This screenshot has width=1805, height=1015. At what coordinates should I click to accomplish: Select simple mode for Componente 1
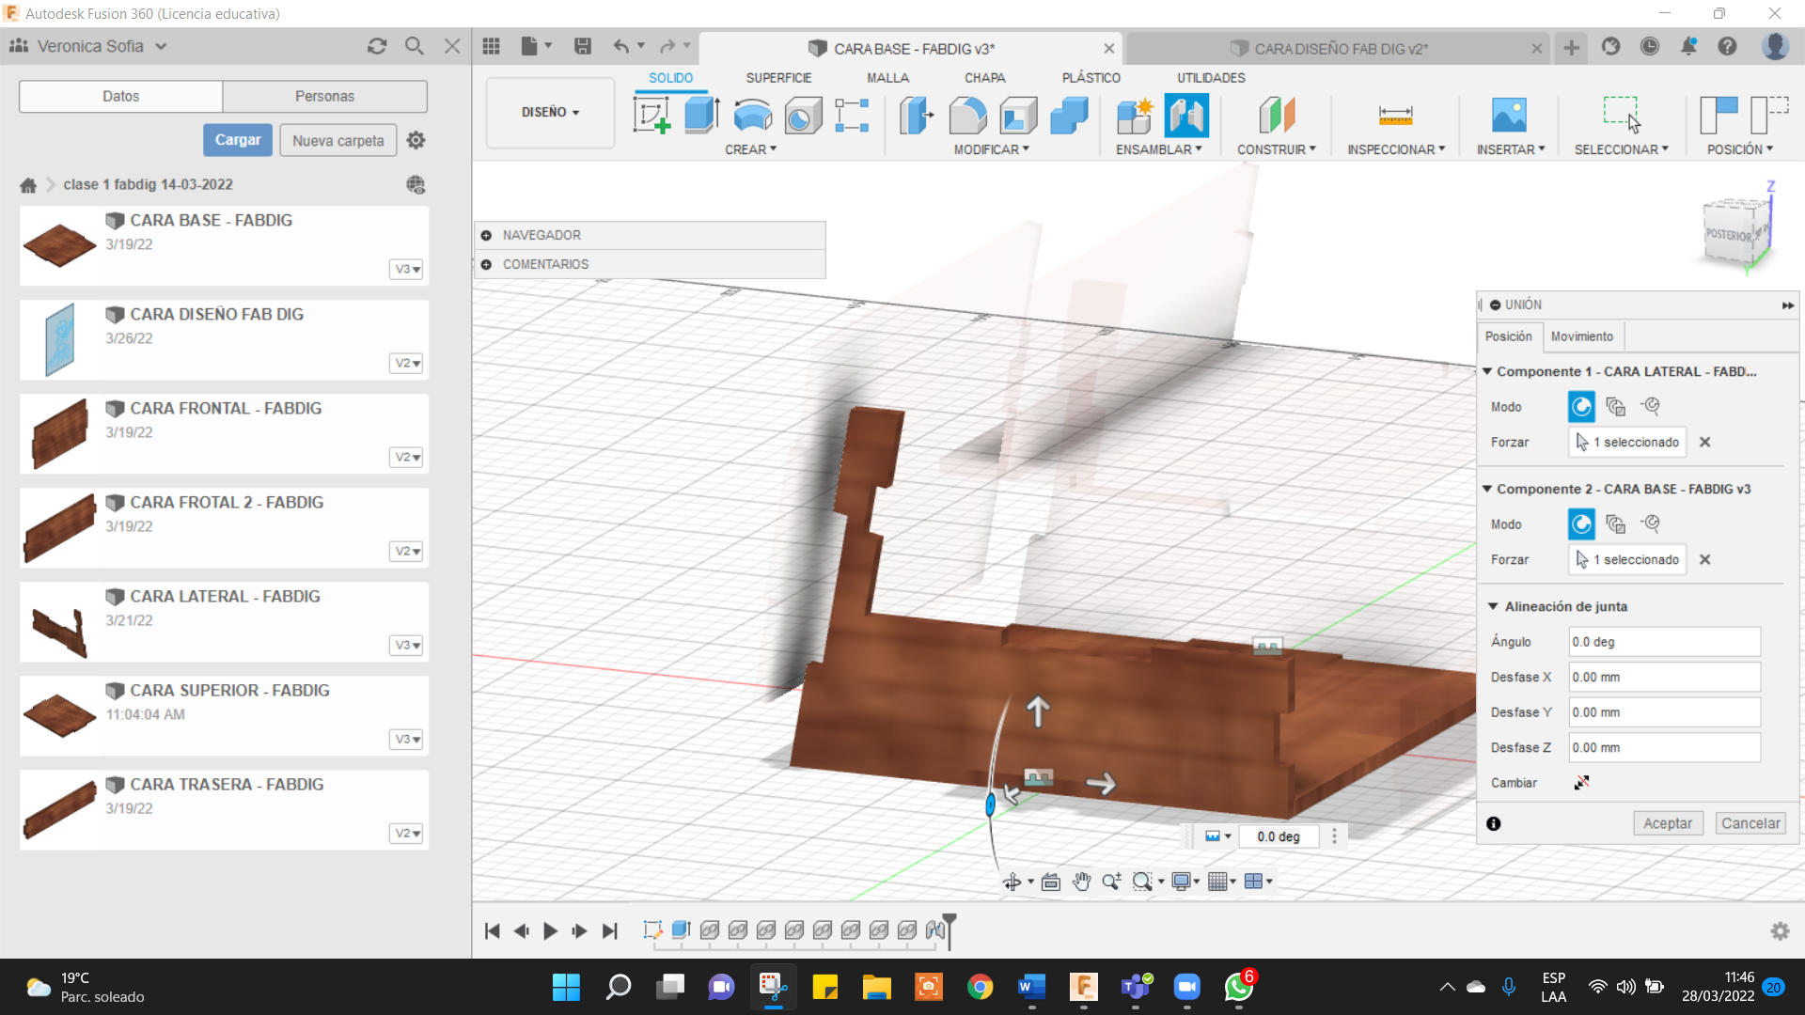click(x=1581, y=407)
